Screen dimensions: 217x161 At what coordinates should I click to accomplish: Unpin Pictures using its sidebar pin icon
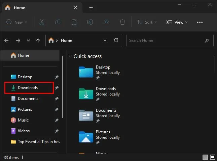pos(57,109)
